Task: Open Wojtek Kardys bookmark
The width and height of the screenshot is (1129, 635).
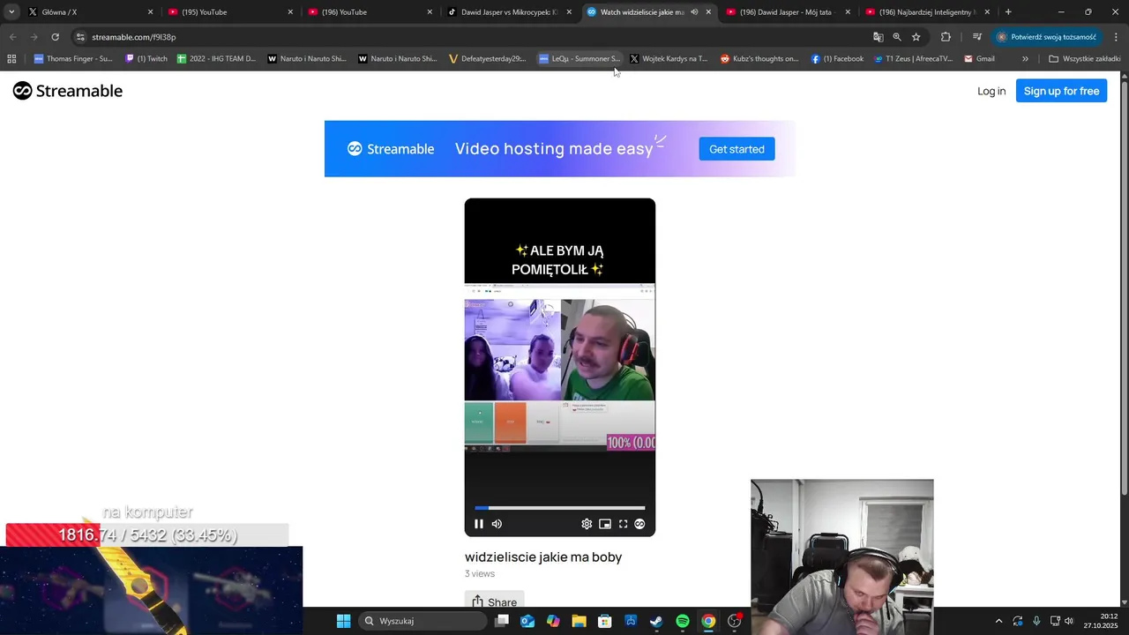Action: click(669, 59)
